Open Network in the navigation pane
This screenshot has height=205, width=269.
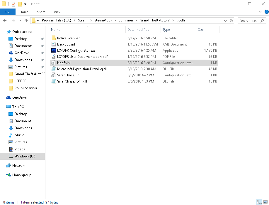pyautogui.click(x=19, y=166)
